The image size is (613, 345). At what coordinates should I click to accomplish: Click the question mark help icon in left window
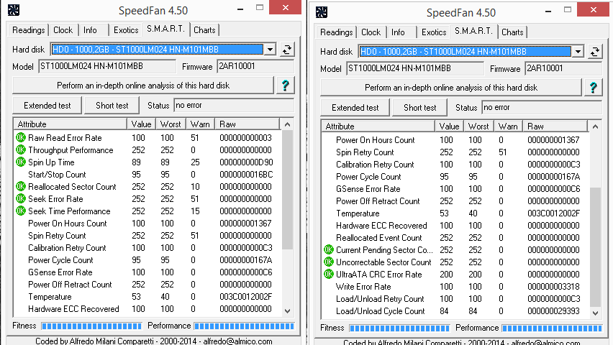(x=286, y=86)
